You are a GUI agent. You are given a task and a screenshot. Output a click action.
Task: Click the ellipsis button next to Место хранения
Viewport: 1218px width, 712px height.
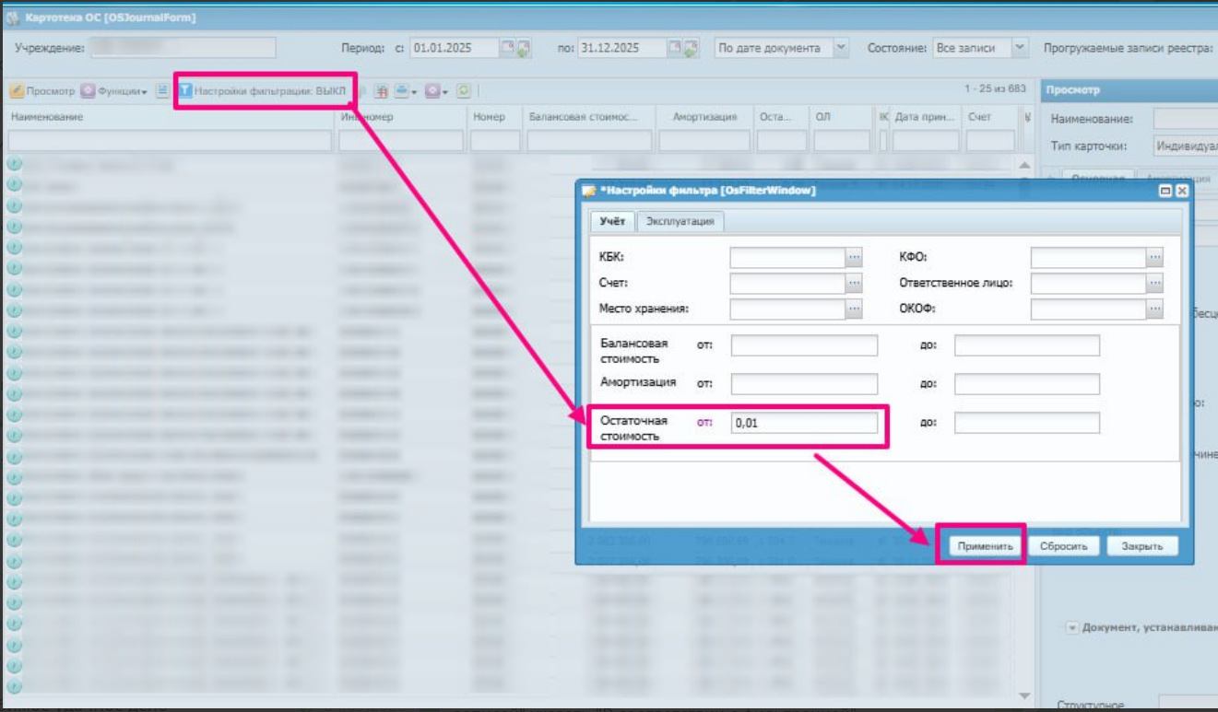[x=854, y=309]
